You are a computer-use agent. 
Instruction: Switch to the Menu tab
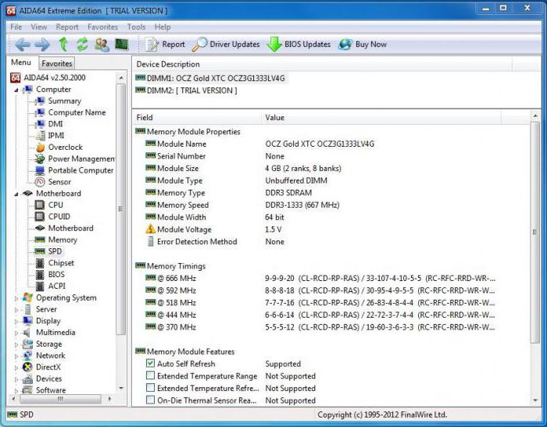coord(21,62)
